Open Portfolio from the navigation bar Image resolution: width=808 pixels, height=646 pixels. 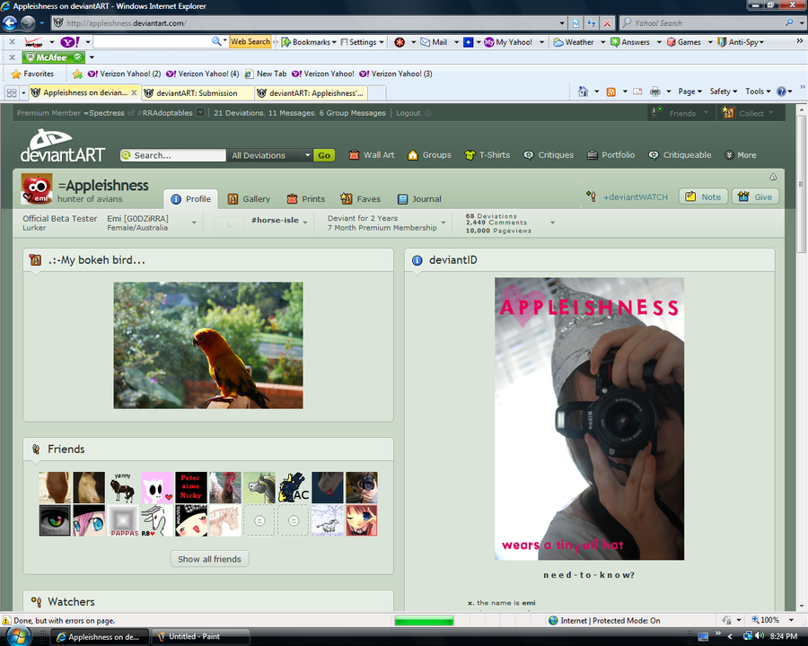pyautogui.click(x=611, y=155)
